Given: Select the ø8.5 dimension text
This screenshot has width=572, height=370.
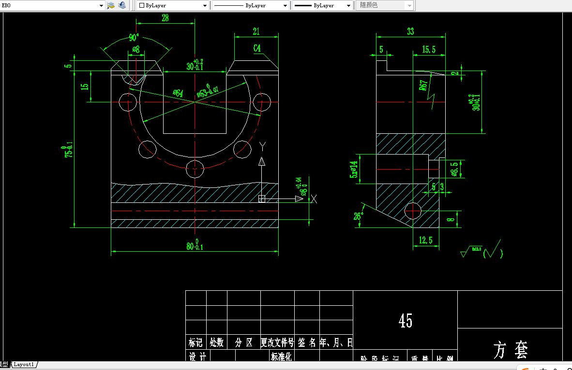Looking at the screenshot, I should tap(454, 169).
